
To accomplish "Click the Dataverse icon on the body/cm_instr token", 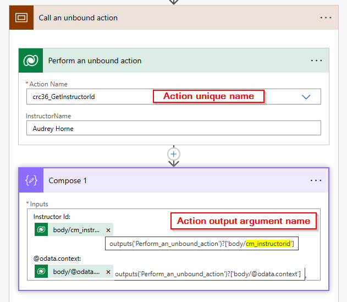I will [x=42, y=230].
